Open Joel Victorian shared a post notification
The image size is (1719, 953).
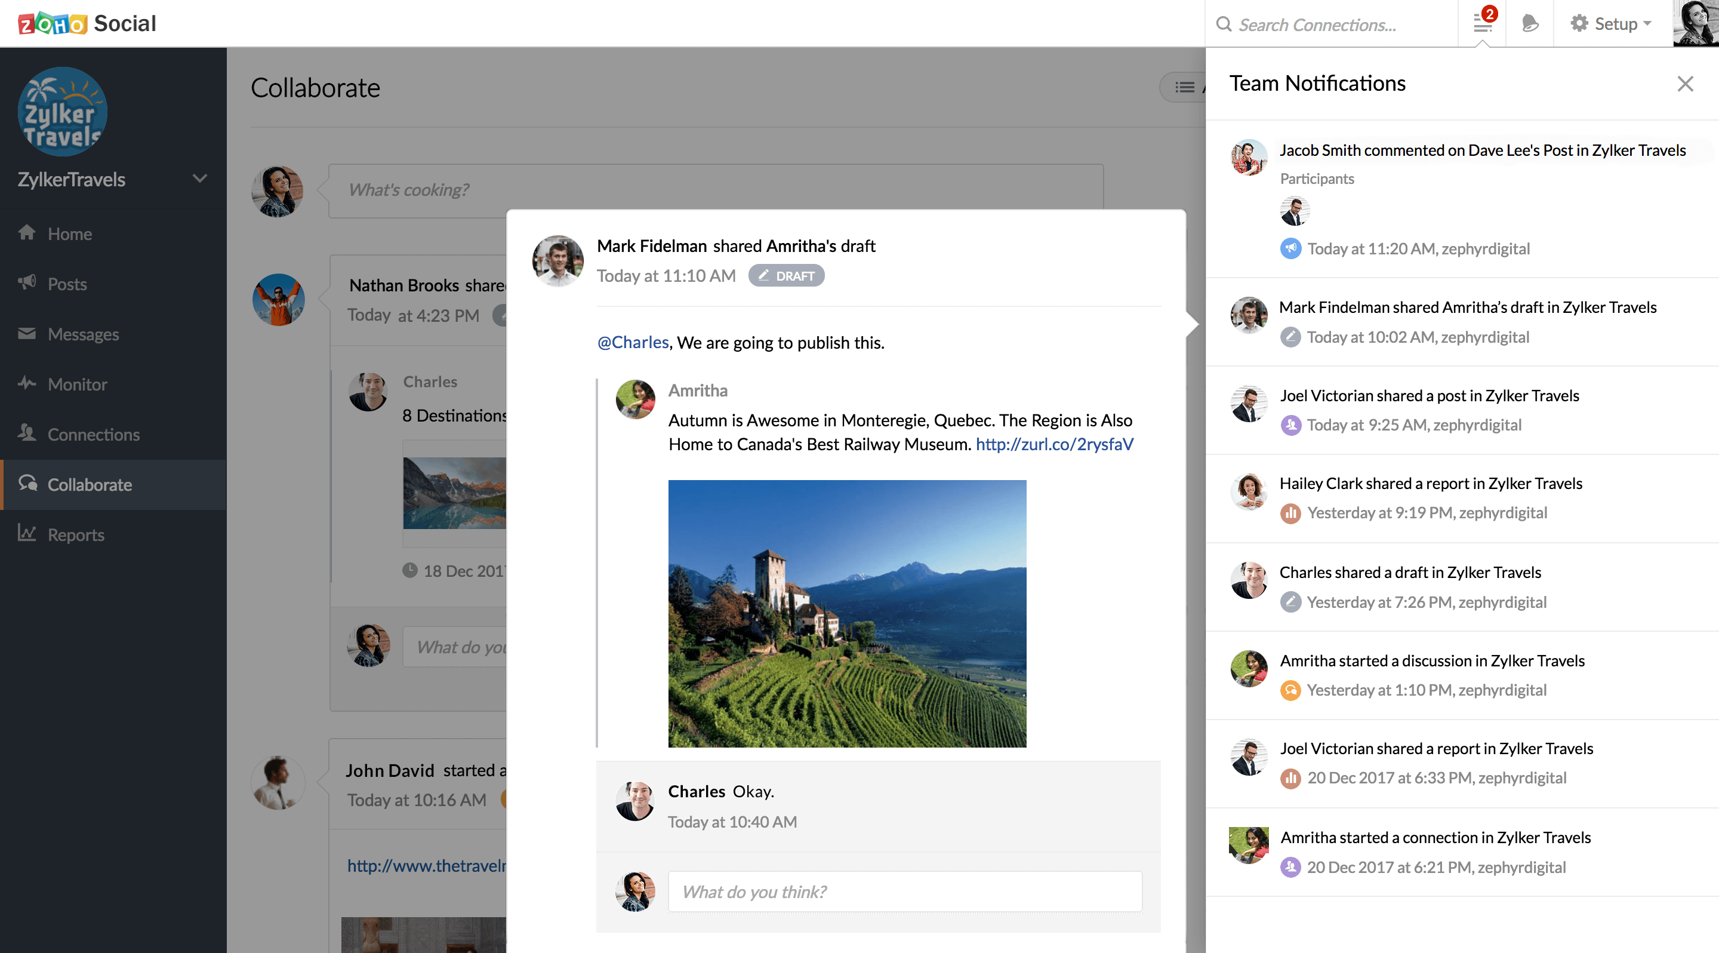tap(1462, 410)
